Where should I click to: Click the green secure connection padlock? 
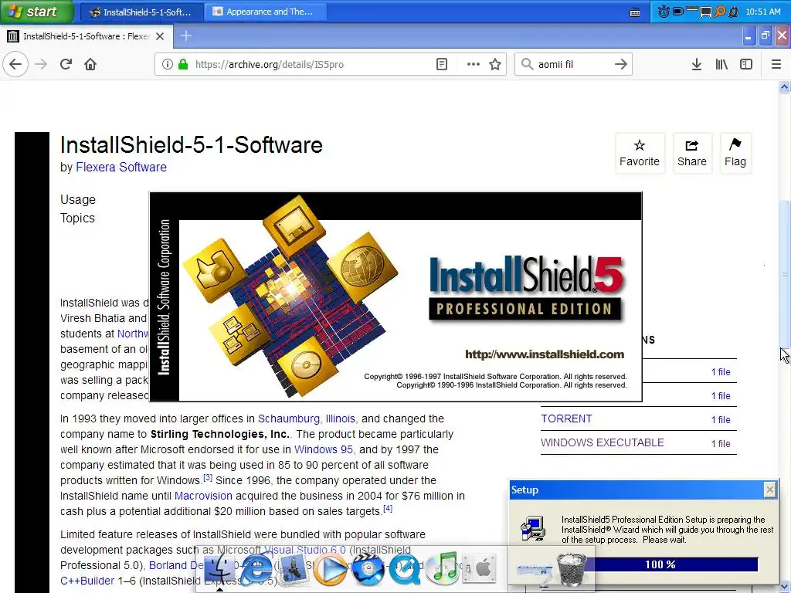coord(183,64)
